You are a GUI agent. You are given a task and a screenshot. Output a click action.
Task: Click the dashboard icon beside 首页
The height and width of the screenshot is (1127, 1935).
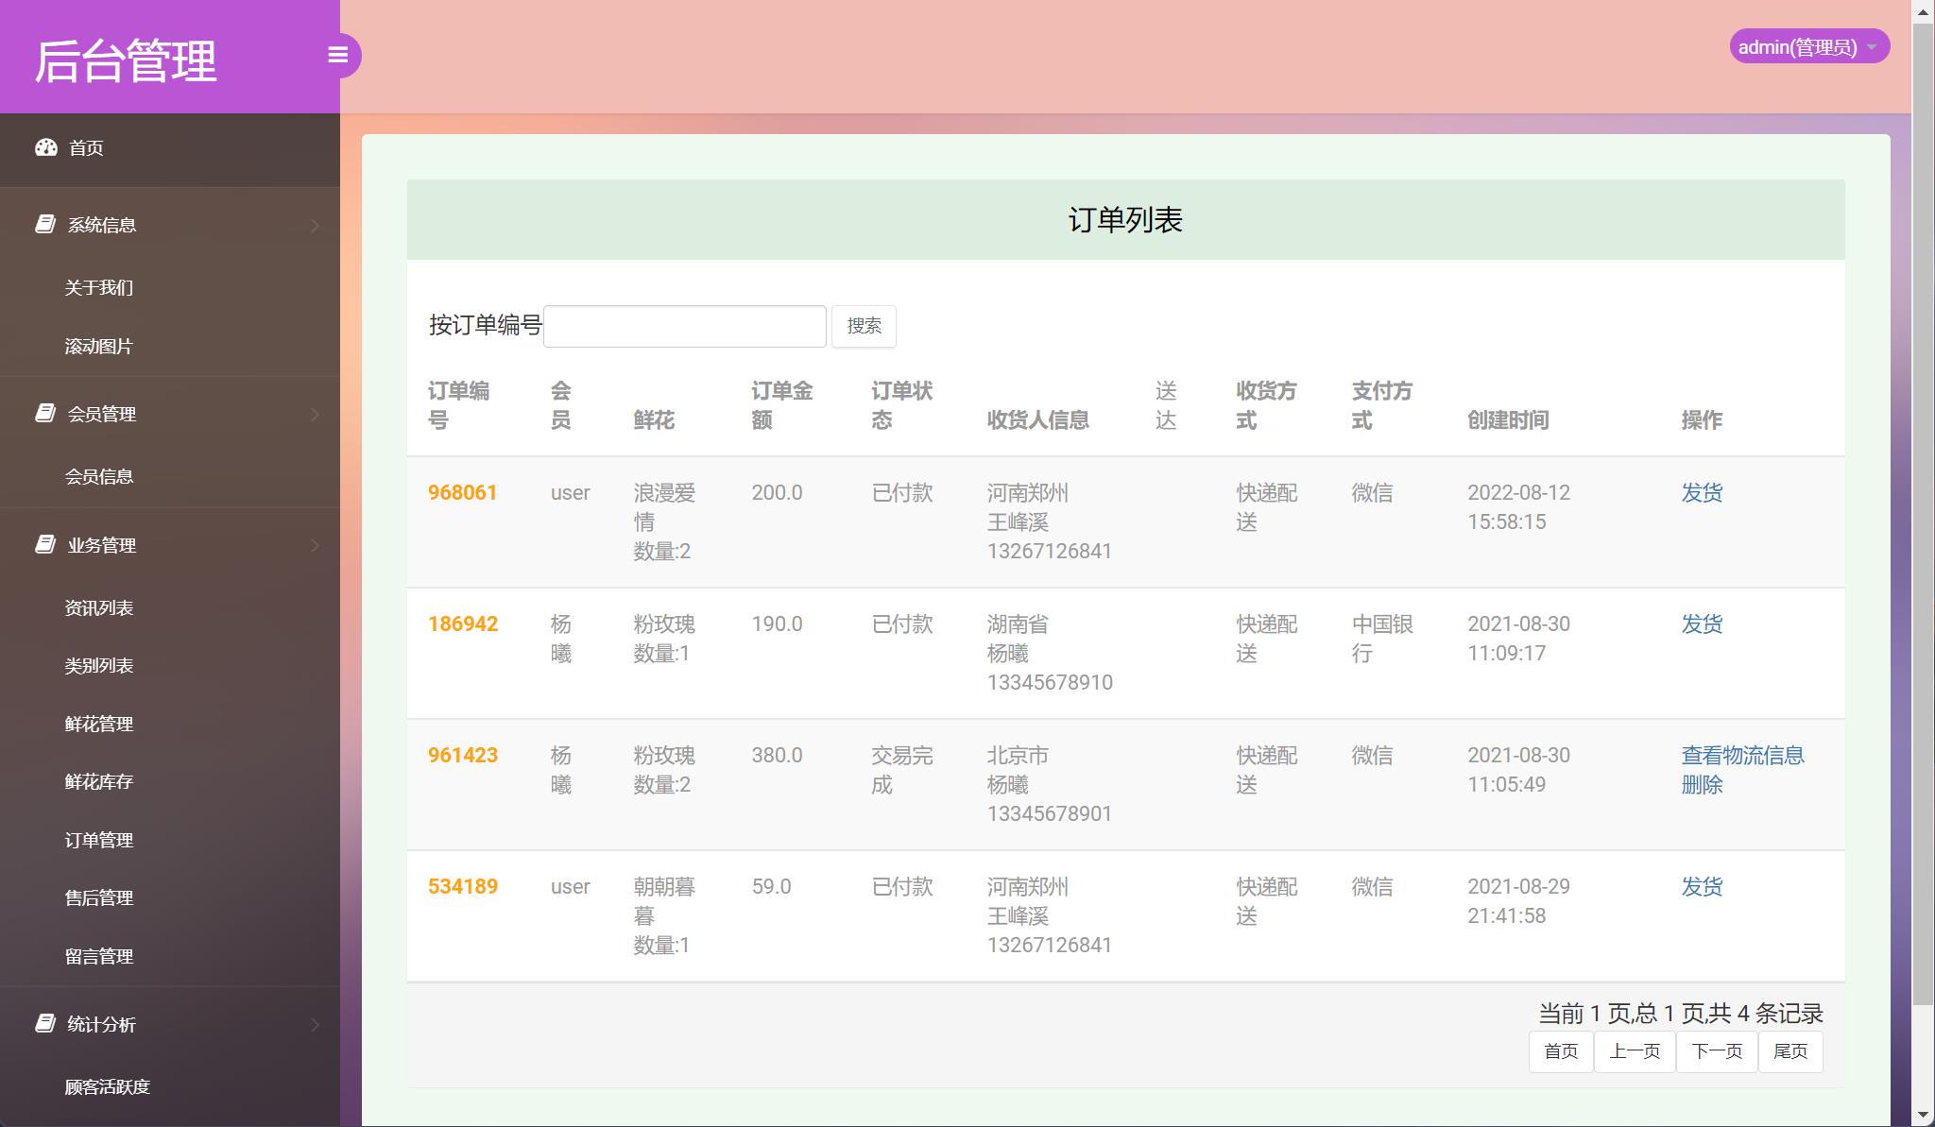46,147
